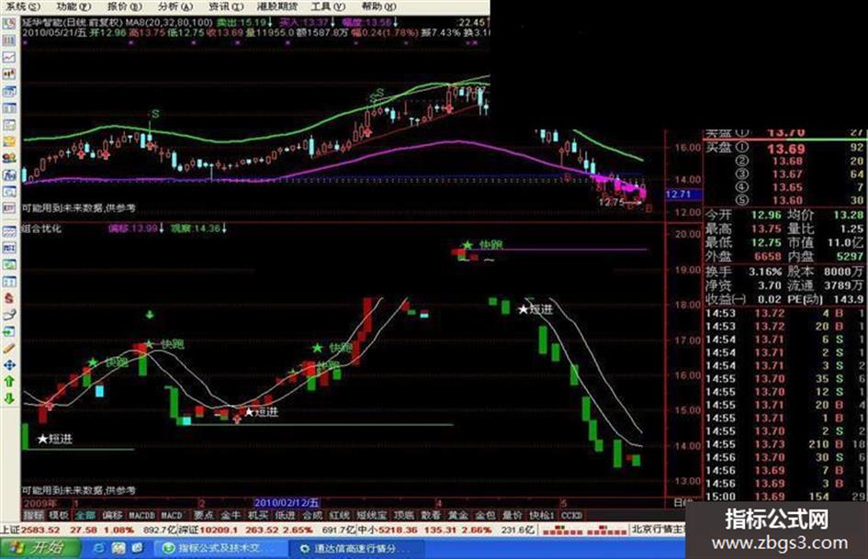The height and width of the screenshot is (559, 868).
Task: Select the candlestick chart icon in left toolbar
Action: tap(9, 74)
